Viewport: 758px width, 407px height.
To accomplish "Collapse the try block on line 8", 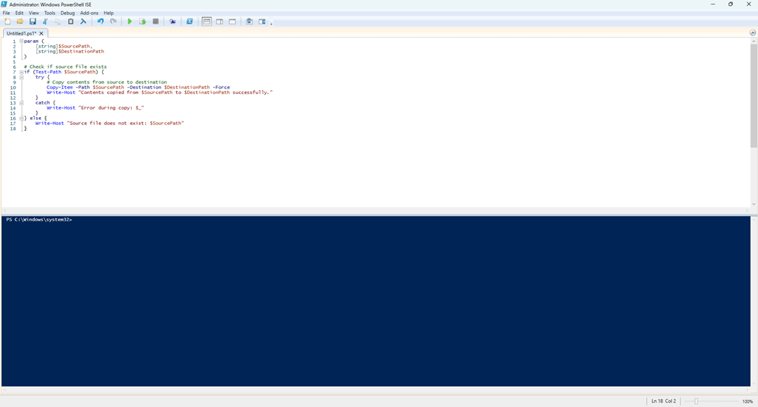I will [21, 77].
